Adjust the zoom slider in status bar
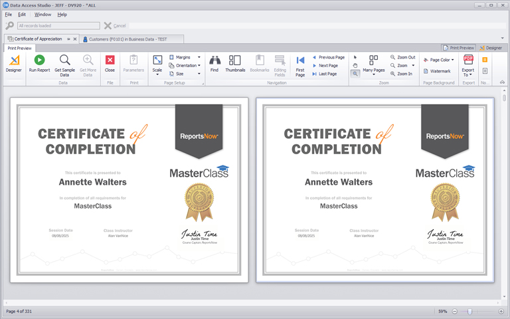Screen dimensions: 510x319 (469, 311)
